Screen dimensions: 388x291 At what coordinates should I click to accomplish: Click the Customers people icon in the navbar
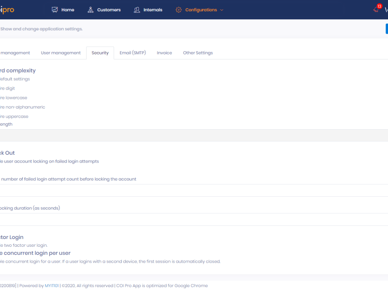coord(90,10)
